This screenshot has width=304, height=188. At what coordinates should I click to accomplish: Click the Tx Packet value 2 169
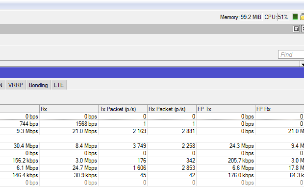(x=139, y=131)
